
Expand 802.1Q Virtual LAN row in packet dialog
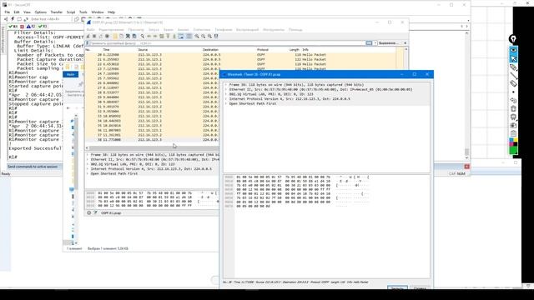click(226, 94)
